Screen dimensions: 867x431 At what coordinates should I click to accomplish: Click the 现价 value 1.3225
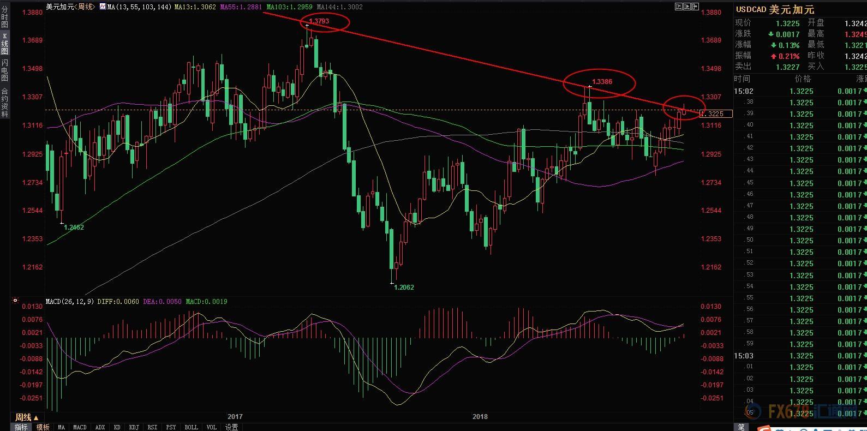(x=788, y=23)
